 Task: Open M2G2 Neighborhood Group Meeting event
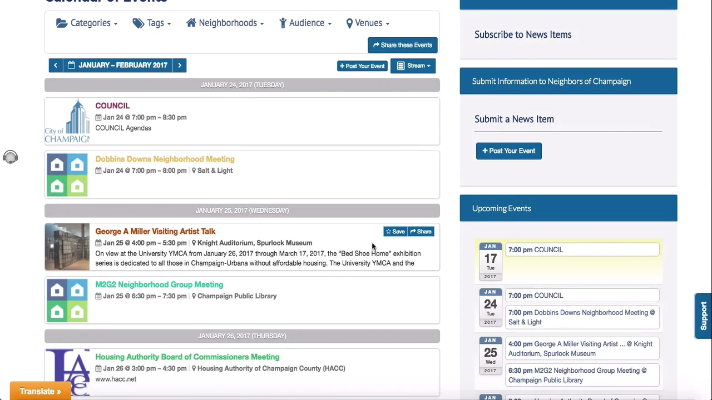point(159,284)
